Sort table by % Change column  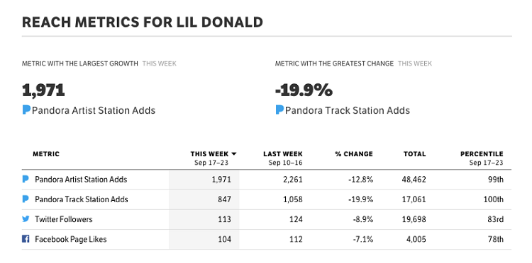(354, 154)
